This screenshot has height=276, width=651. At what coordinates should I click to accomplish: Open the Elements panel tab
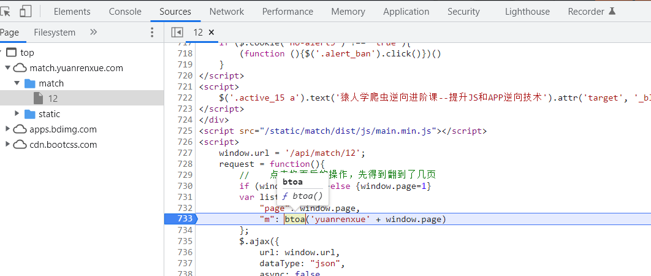(72, 12)
